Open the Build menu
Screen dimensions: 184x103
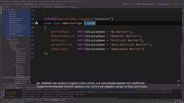[x=29, y=1]
